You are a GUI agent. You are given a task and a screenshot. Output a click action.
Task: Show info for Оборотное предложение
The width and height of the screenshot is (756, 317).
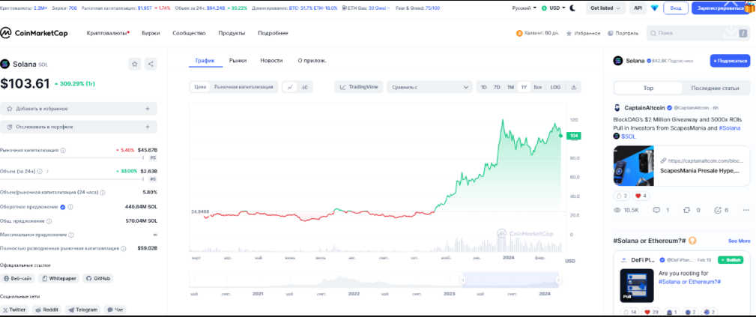[70, 207]
